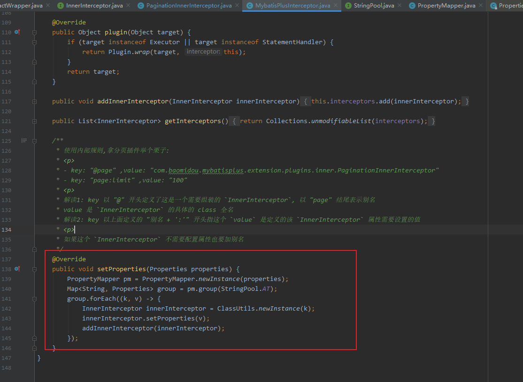Collapse the plugin method using its fold marker
This screenshot has width=523, height=382.
tap(34, 32)
